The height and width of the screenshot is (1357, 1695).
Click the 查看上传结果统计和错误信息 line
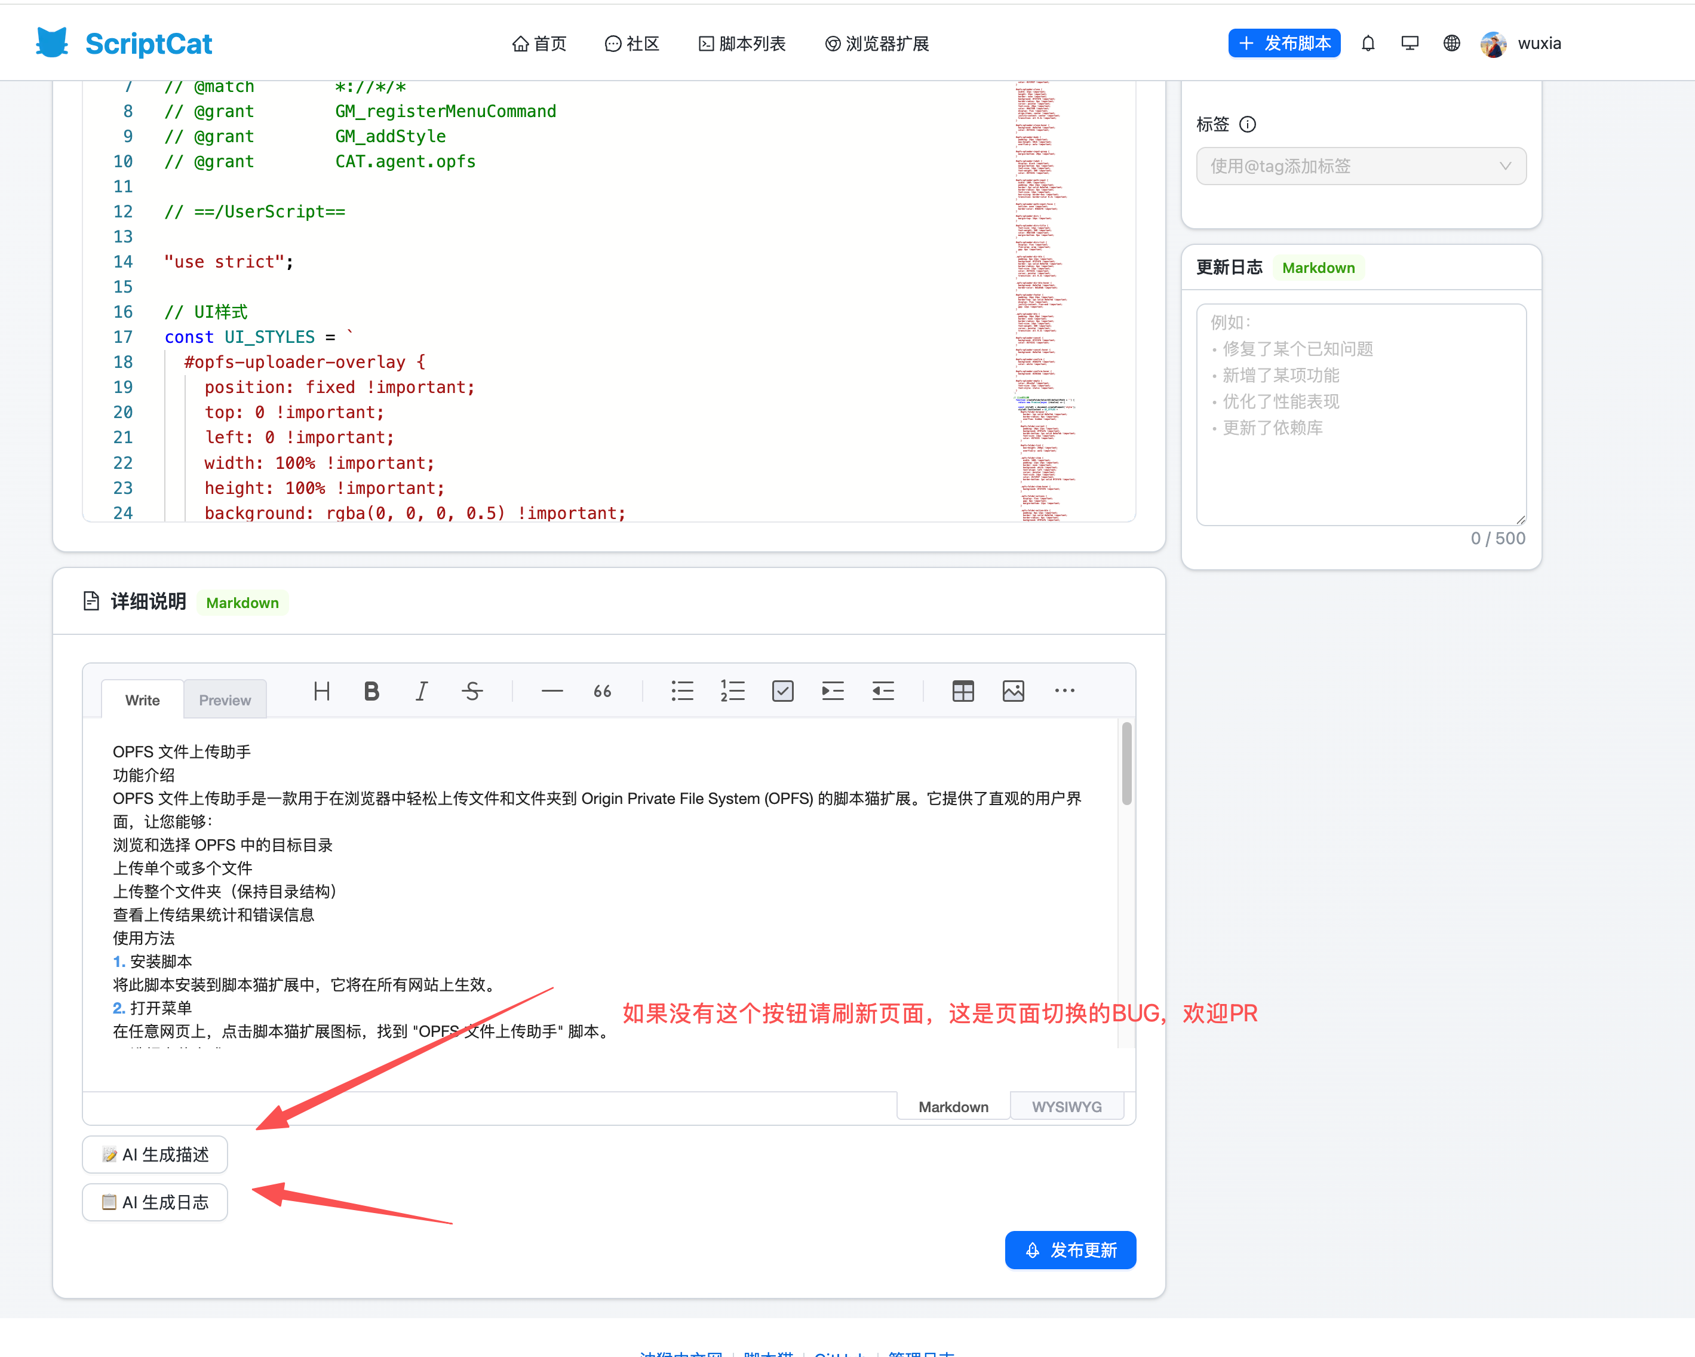pos(214,914)
